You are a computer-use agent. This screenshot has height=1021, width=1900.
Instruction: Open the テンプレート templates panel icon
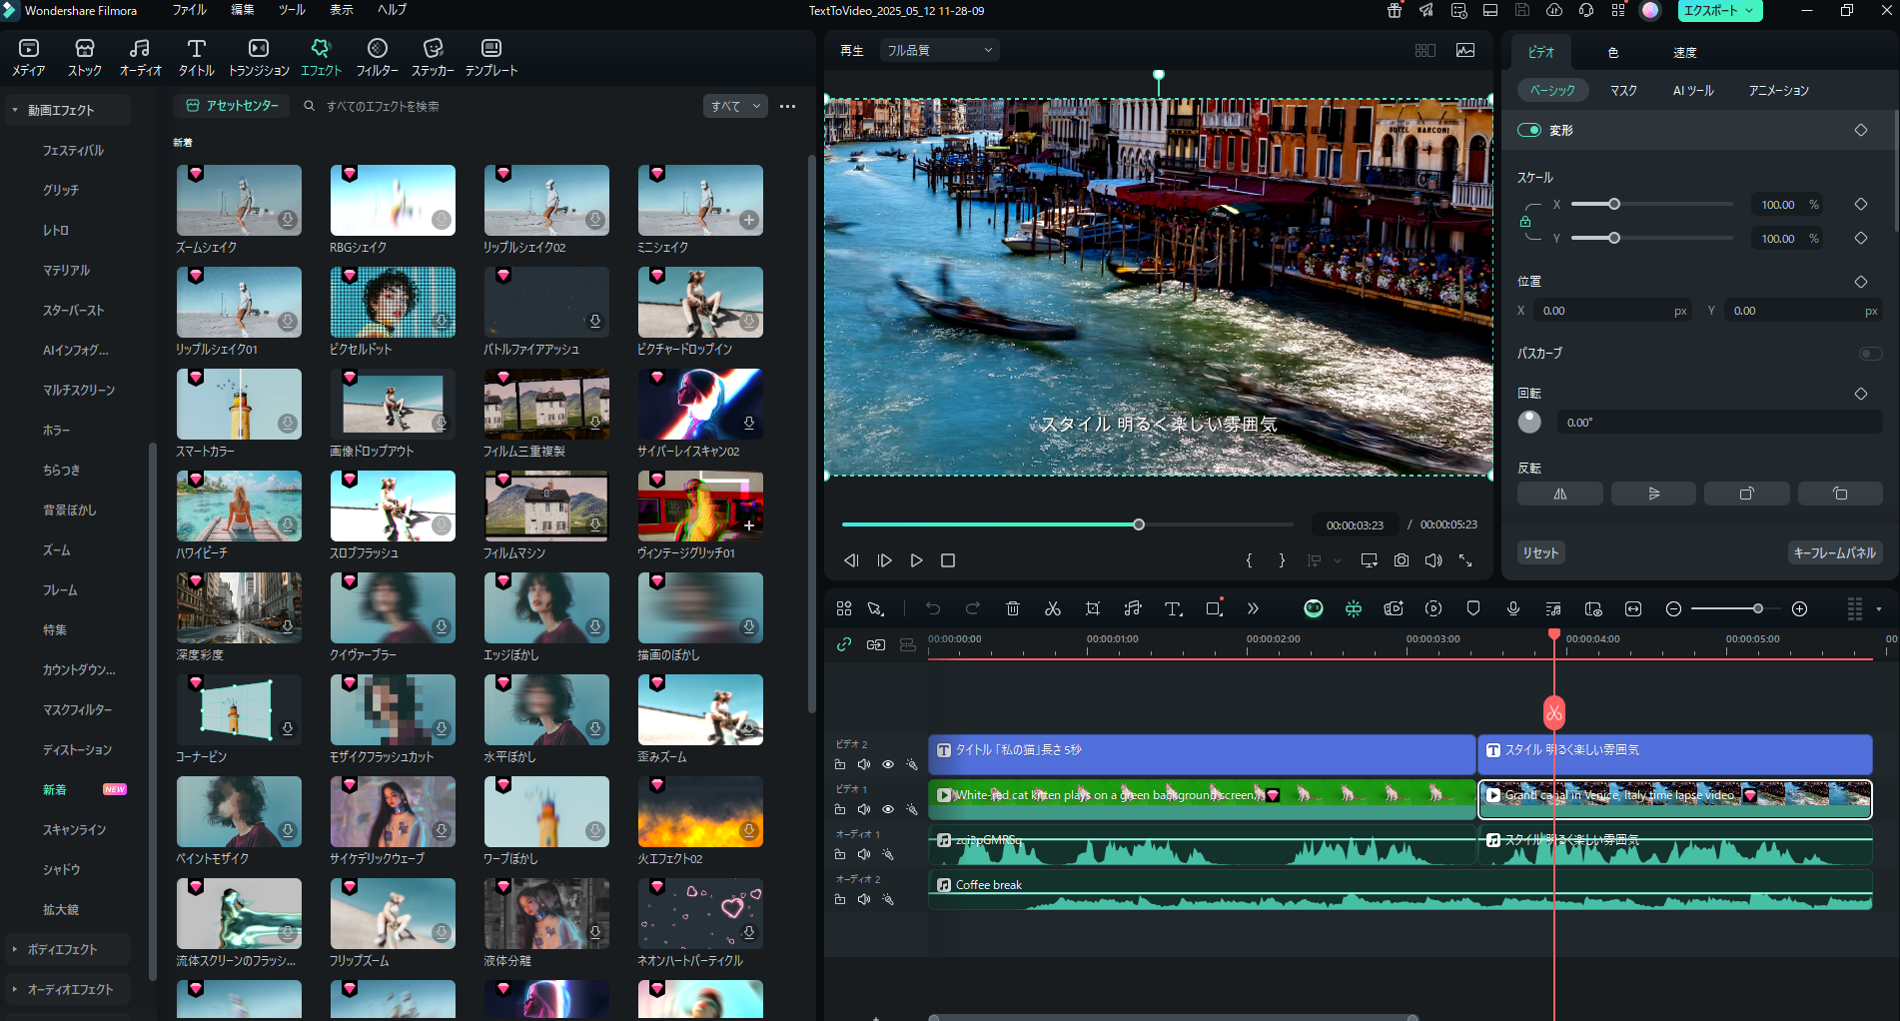pyautogui.click(x=491, y=57)
